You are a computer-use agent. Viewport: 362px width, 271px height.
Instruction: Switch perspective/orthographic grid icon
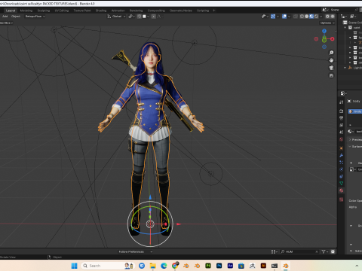point(331,75)
